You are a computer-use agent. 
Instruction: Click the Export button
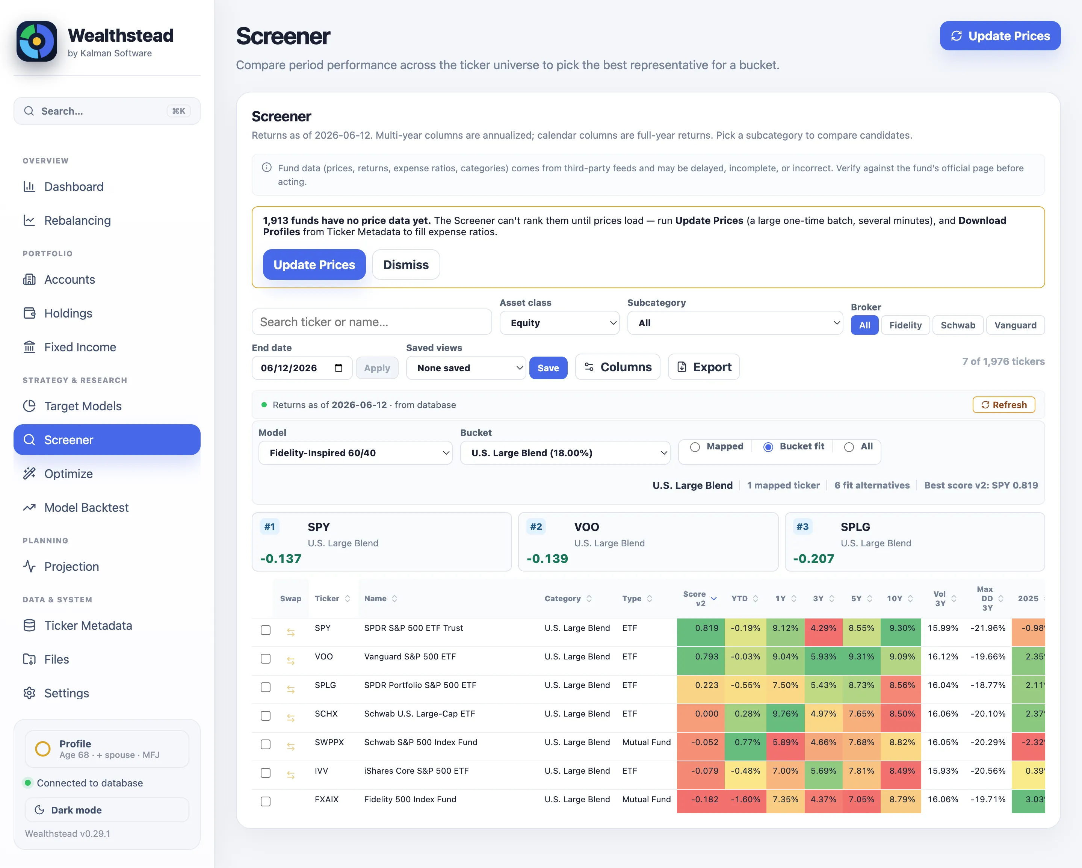click(704, 367)
